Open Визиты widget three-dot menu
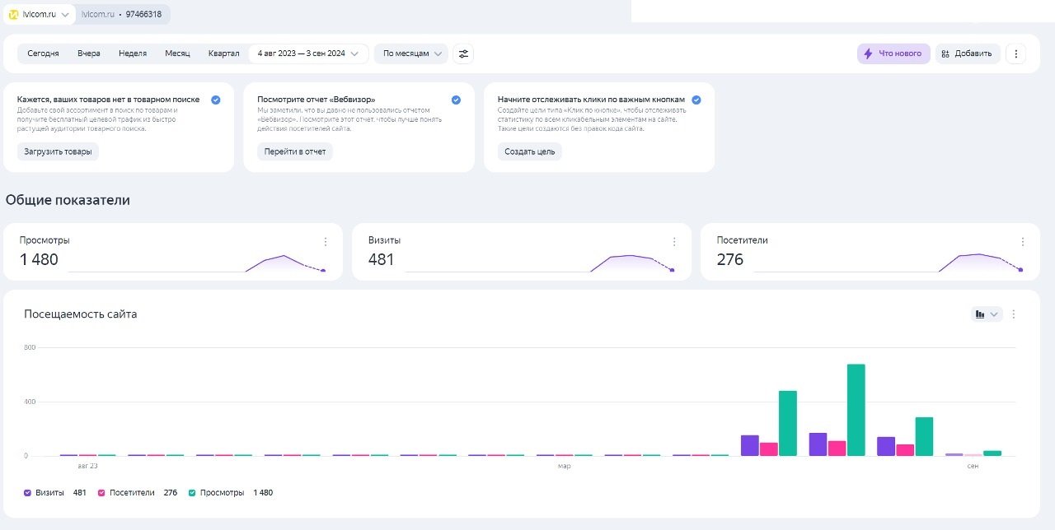The height and width of the screenshot is (530, 1055). point(674,242)
